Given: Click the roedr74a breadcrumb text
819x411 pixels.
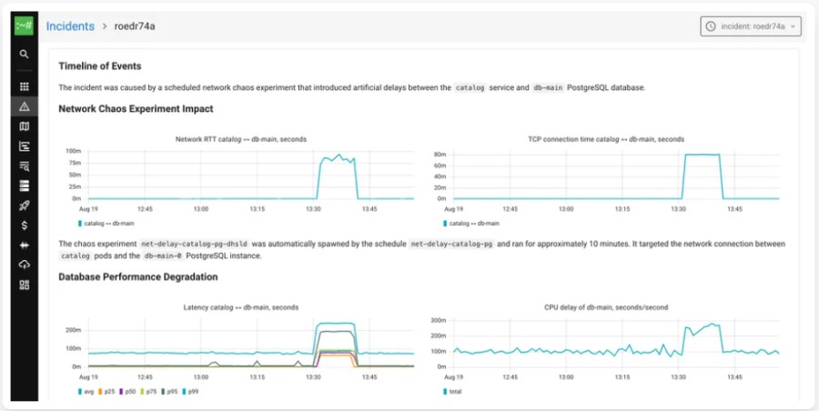Looking at the screenshot, I should pos(135,26).
